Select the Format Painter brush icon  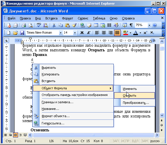(x=74, y=25)
